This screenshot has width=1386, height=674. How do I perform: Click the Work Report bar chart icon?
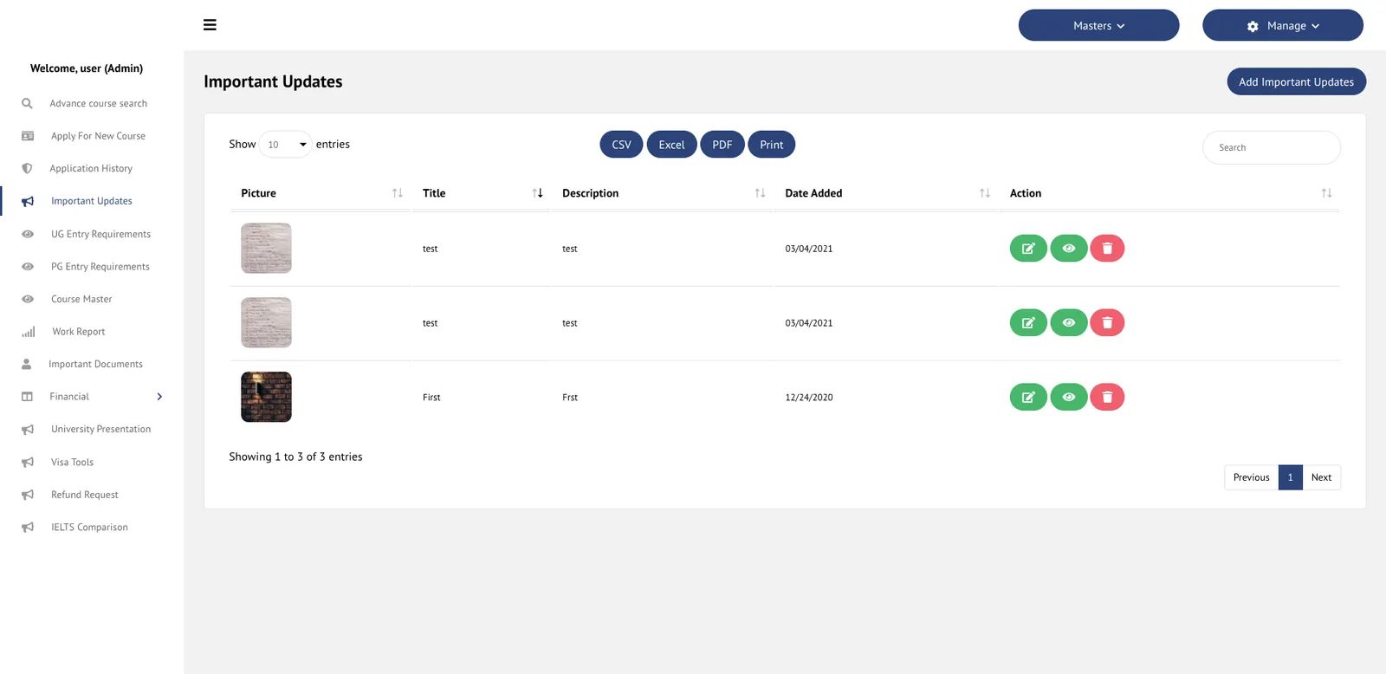(x=29, y=332)
